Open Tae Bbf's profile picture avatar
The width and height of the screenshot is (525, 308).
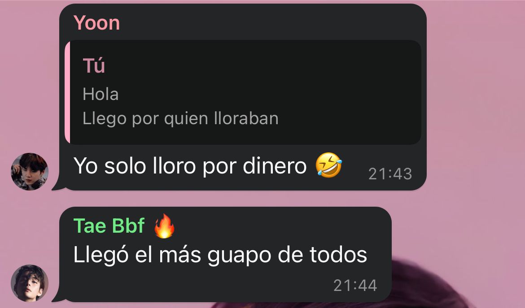30,283
